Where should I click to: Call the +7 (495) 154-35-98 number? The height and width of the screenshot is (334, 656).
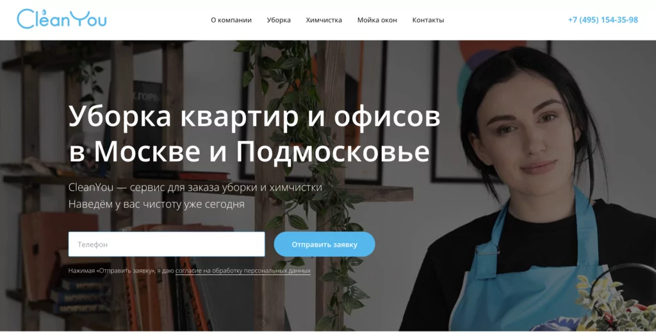pos(603,20)
